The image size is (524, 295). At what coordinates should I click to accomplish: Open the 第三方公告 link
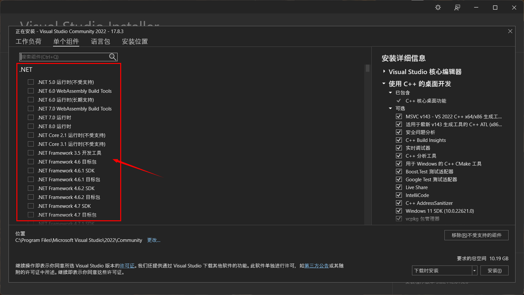pos(317,266)
